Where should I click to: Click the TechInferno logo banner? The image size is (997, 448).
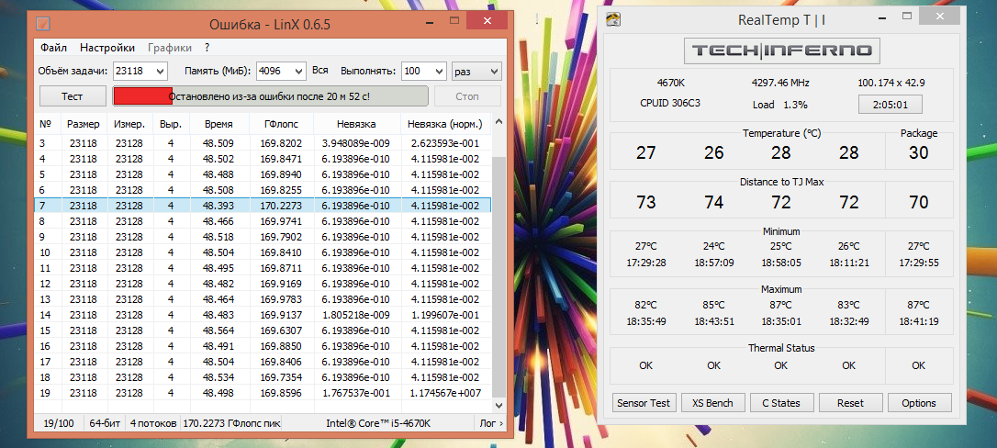(781, 50)
